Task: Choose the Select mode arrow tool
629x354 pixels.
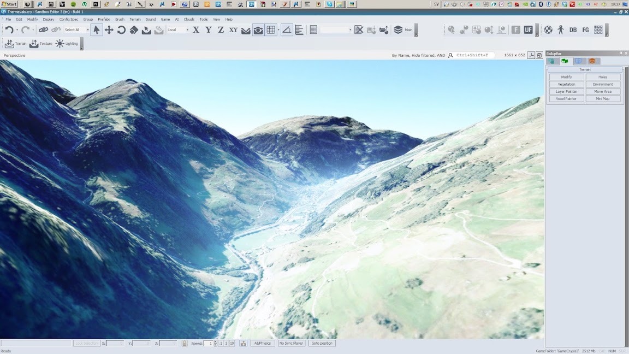Action: [x=96, y=29]
